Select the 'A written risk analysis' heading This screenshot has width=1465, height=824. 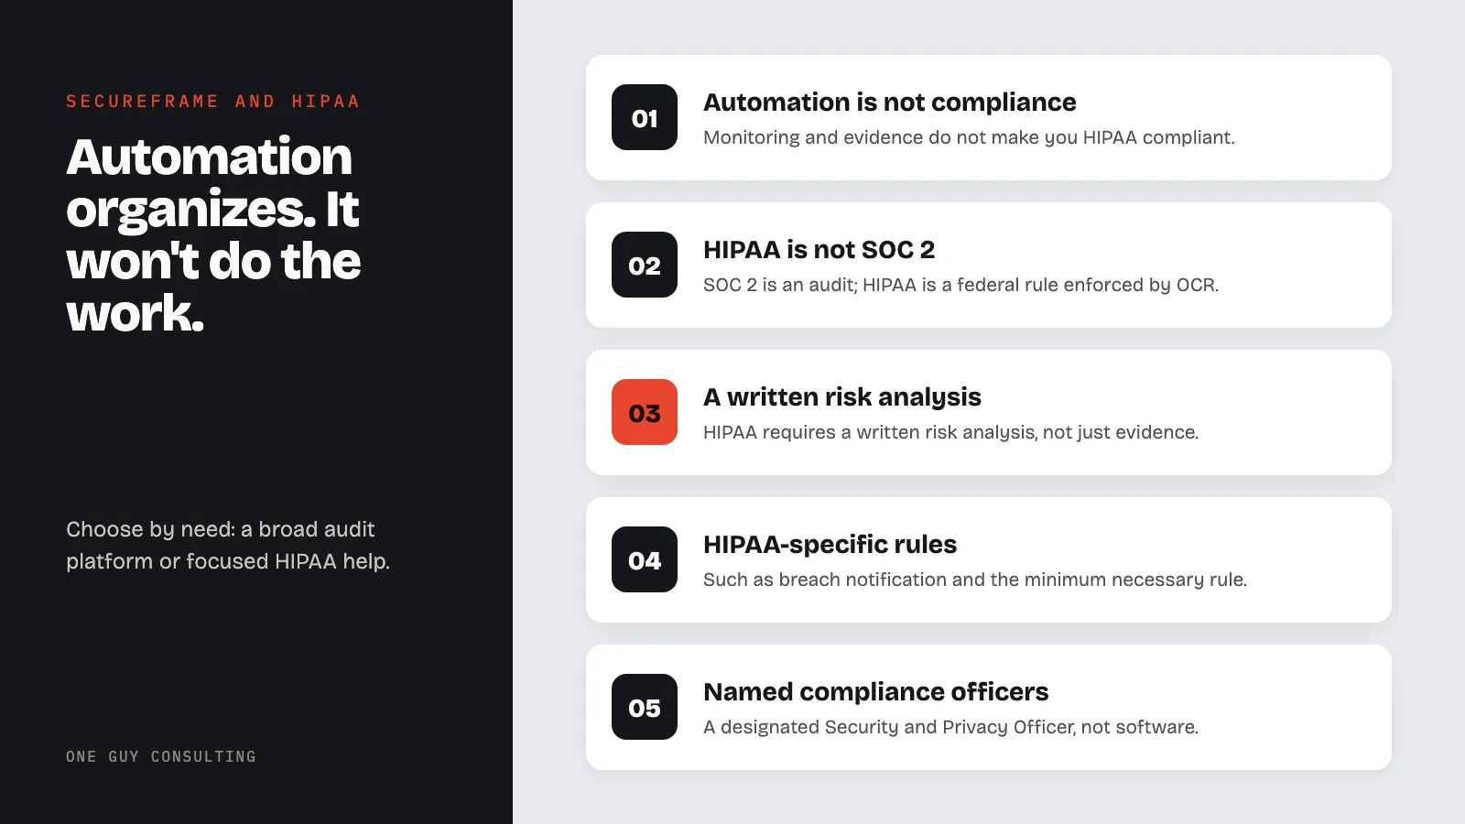click(x=841, y=396)
